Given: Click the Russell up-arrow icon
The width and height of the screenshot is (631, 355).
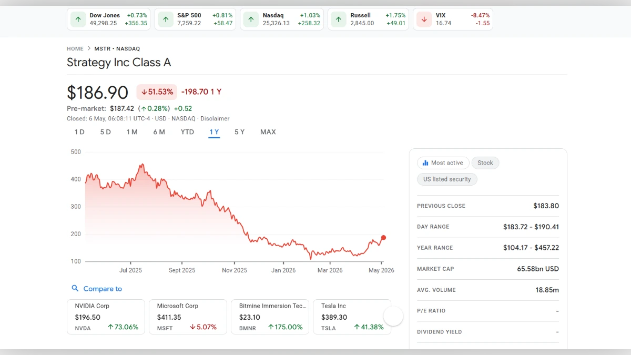Looking at the screenshot, I should coord(339,19).
